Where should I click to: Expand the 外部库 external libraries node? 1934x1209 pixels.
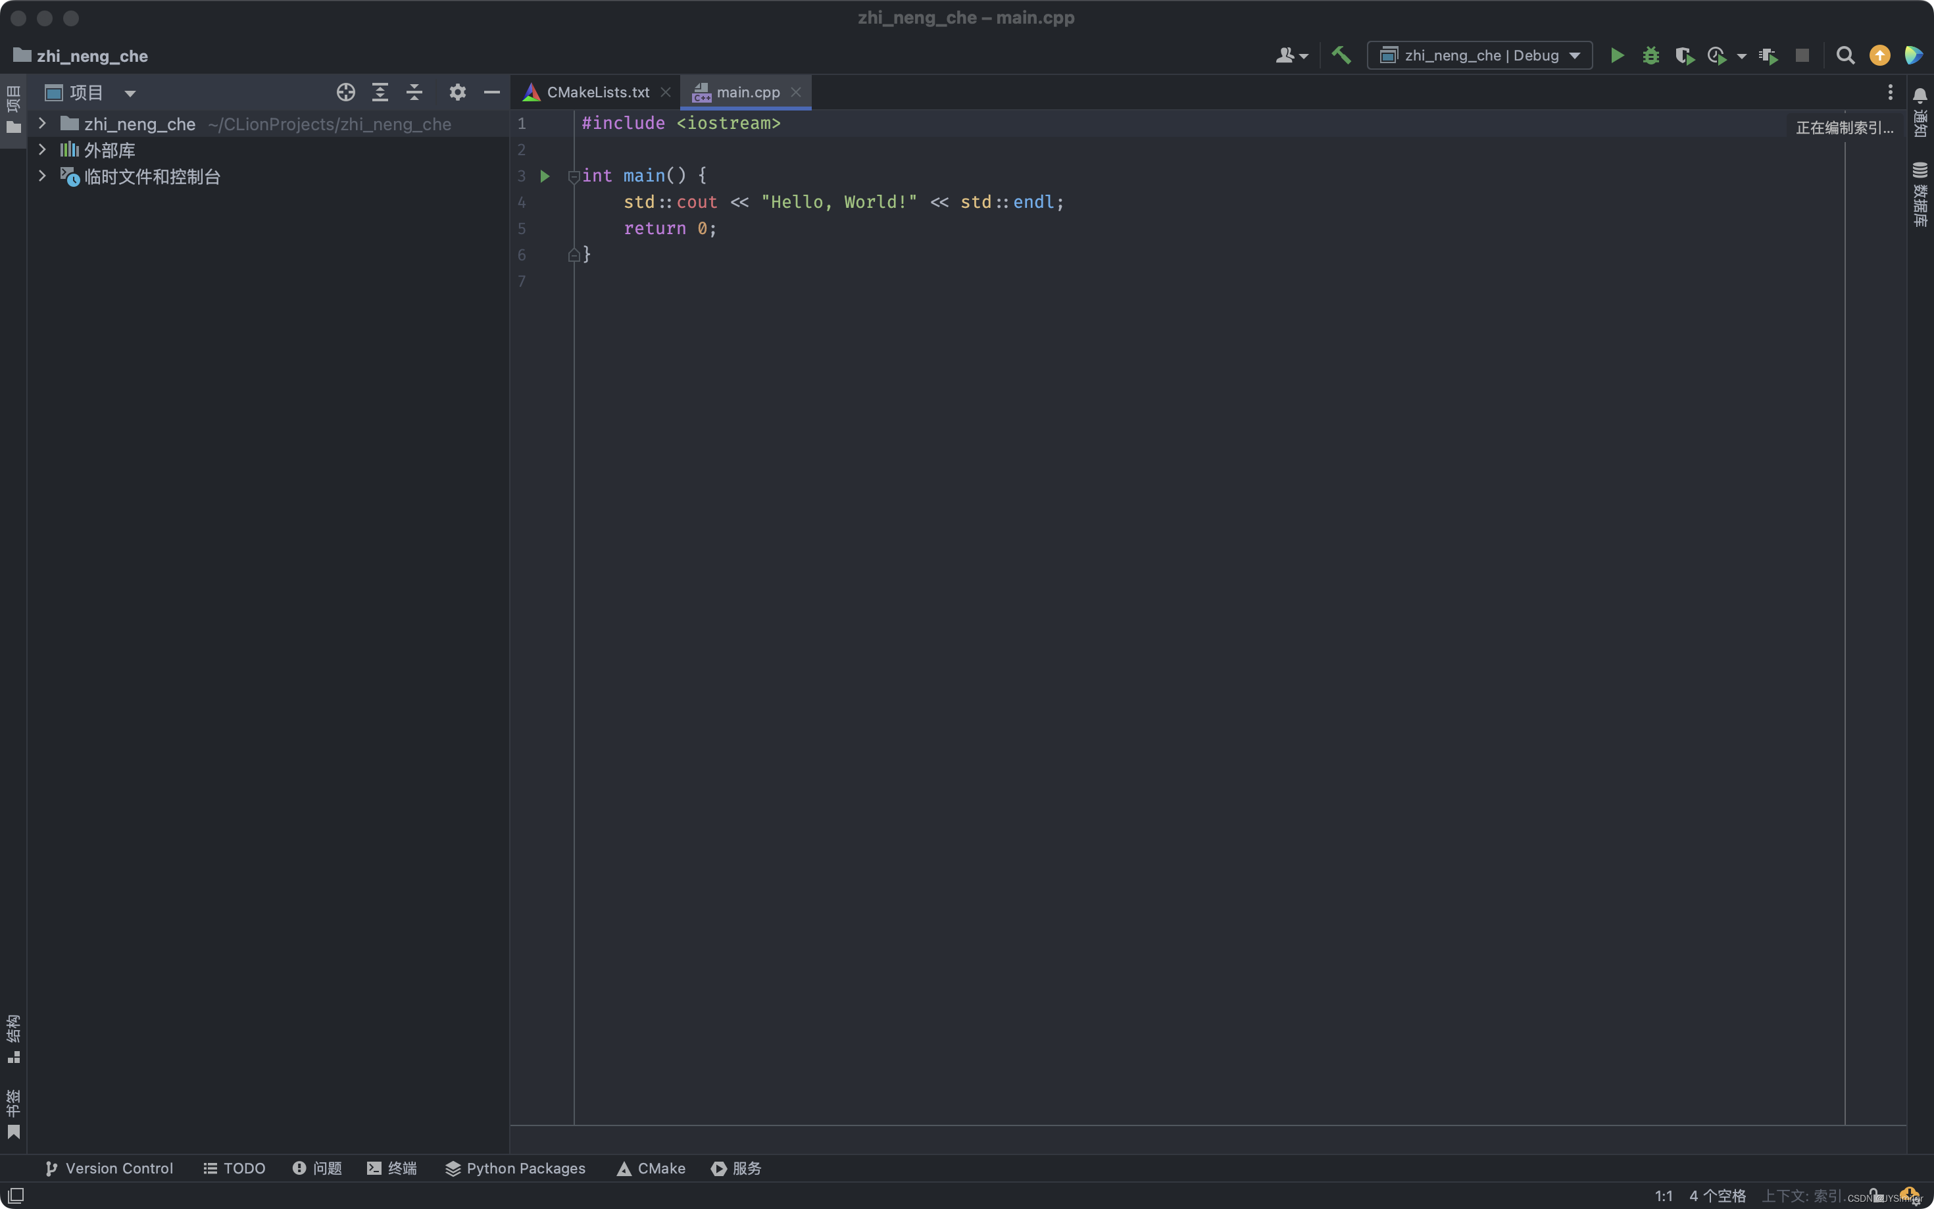42,149
